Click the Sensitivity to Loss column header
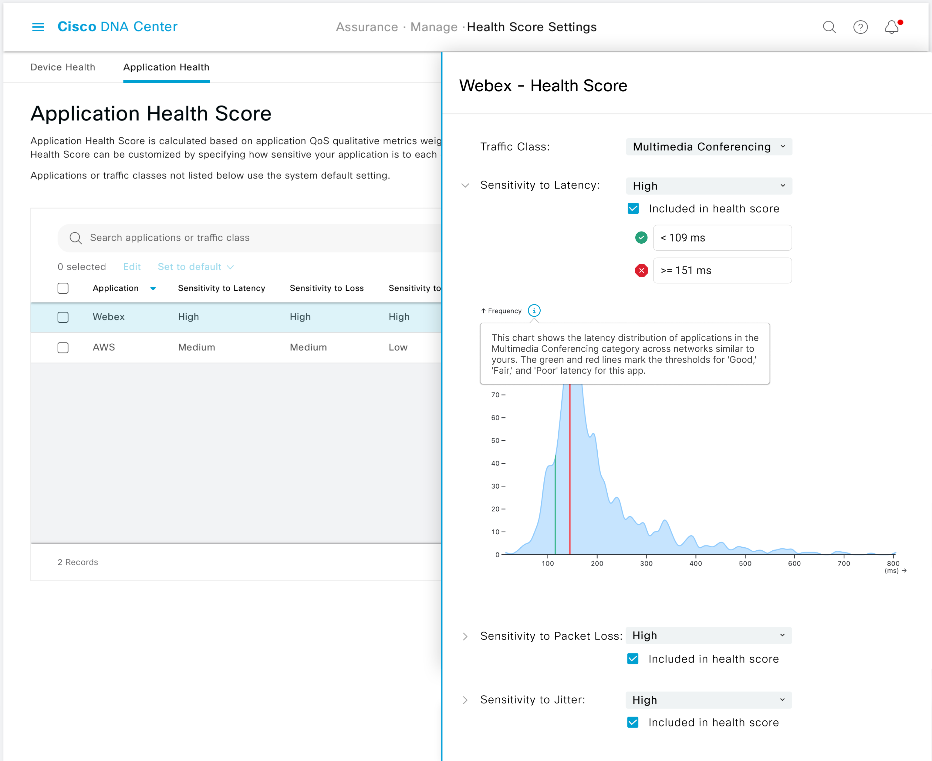Screen dimensions: 932x761 [x=326, y=288]
